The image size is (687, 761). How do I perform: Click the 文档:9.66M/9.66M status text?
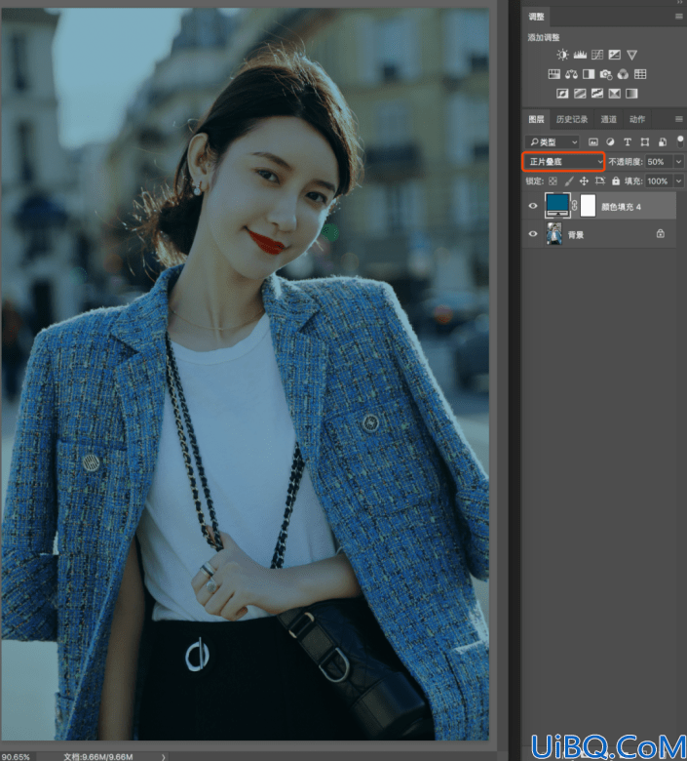98,757
